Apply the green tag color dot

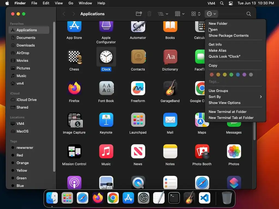coord(231,75)
